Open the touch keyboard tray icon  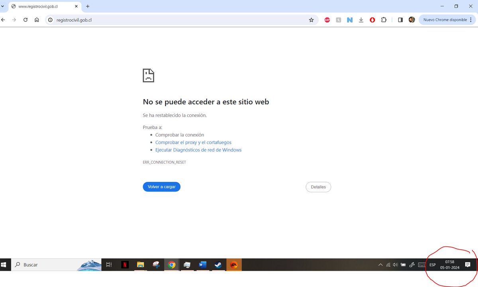point(421,264)
